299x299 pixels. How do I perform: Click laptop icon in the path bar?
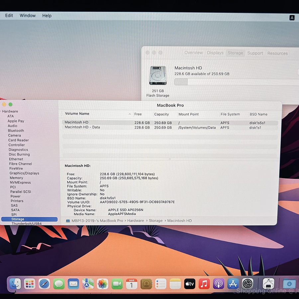(68, 221)
